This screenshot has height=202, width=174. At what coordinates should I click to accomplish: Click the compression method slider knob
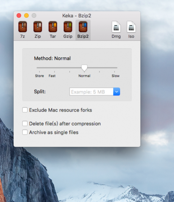(x=84, y=68)
